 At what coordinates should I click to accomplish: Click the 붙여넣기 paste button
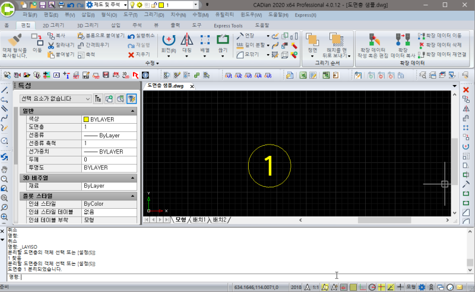click(61, 55)
